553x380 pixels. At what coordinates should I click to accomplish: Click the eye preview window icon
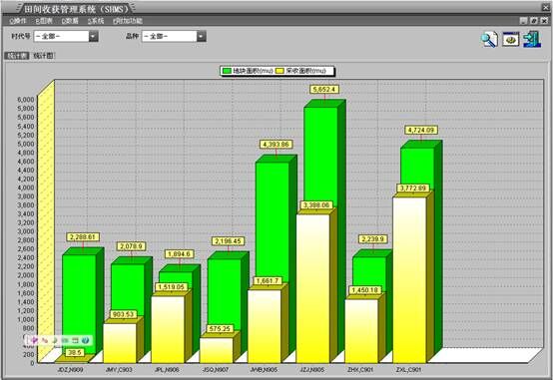click(511, 40)
